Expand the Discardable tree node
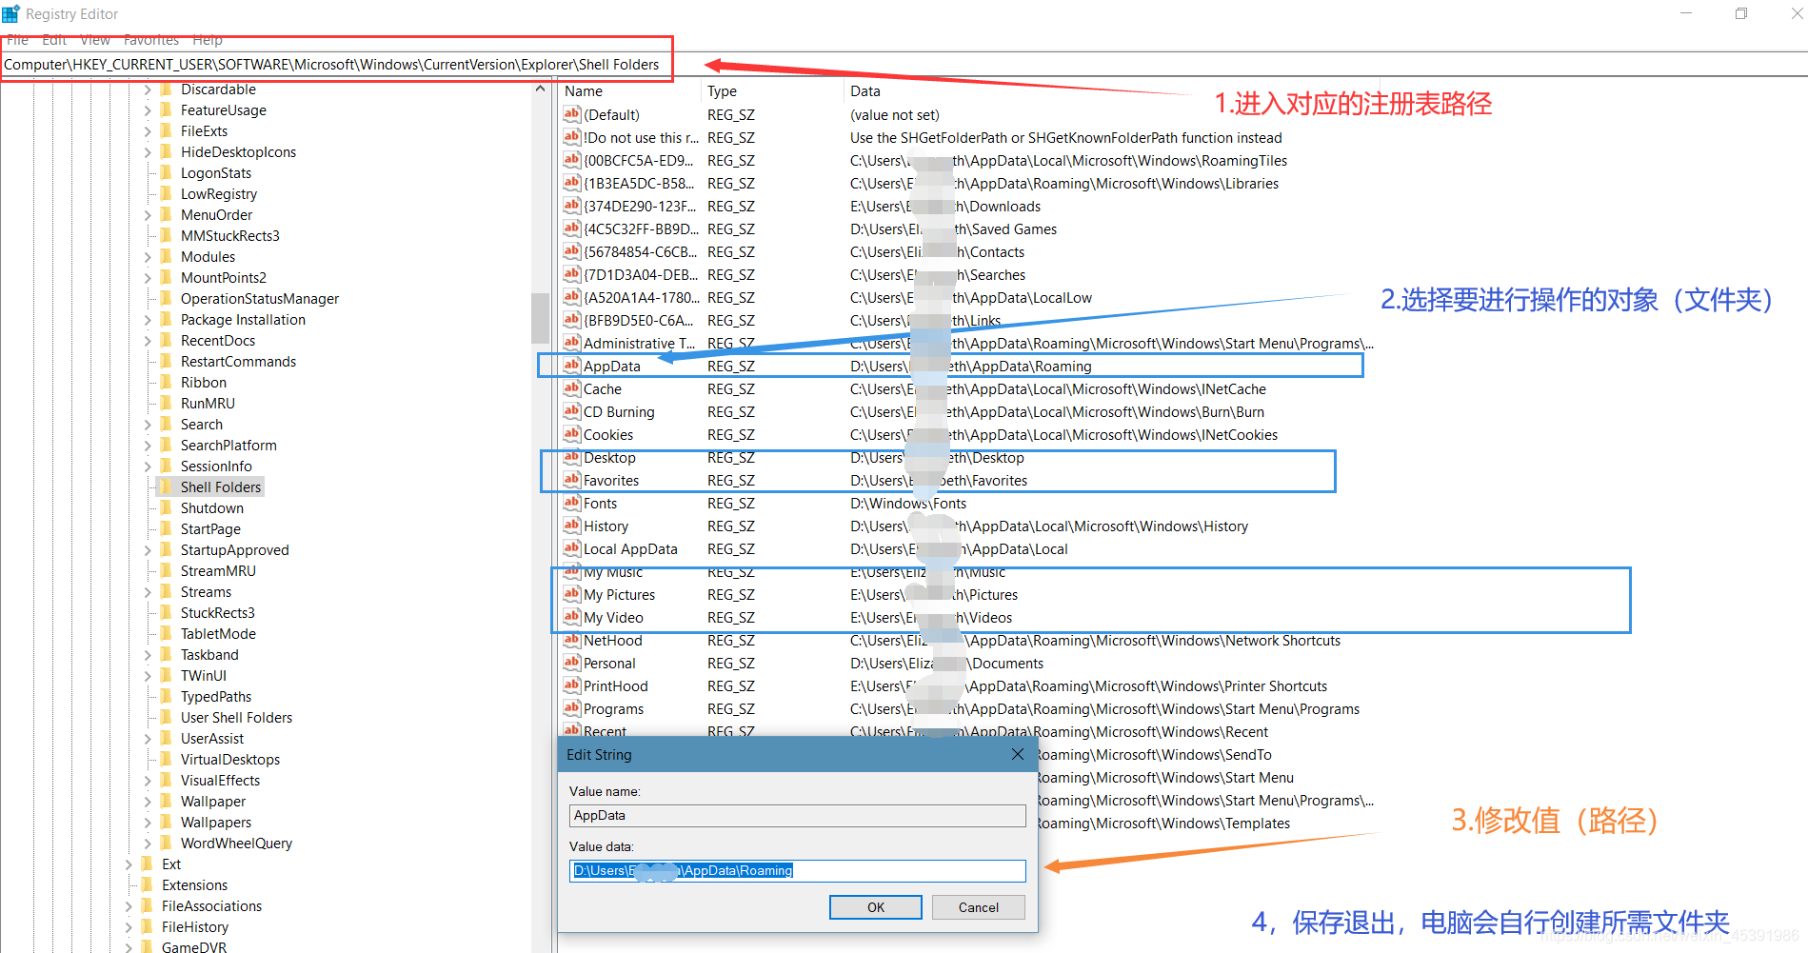The width and height of the screenshot is (1808, 953). click(148, 89)
